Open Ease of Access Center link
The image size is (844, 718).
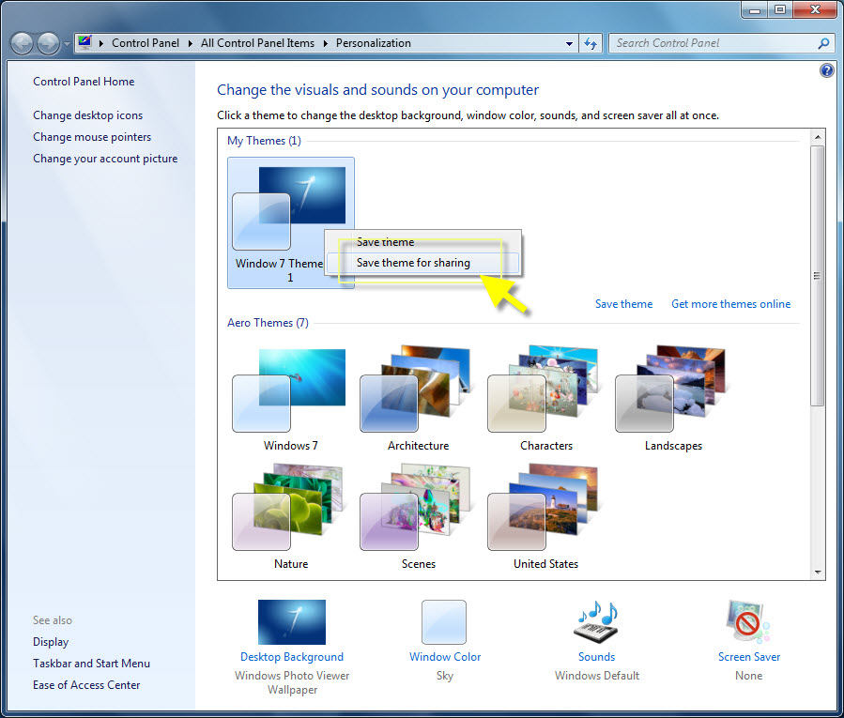point(86,684)
